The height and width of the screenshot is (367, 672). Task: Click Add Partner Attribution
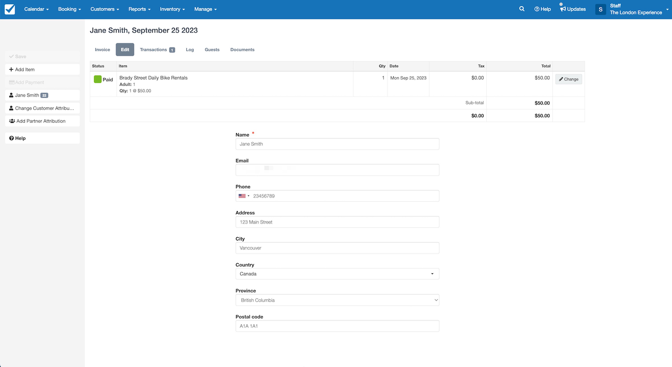[42, 121]
